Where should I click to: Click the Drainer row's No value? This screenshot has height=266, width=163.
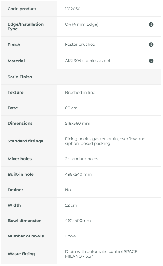[x=68, y=190]
